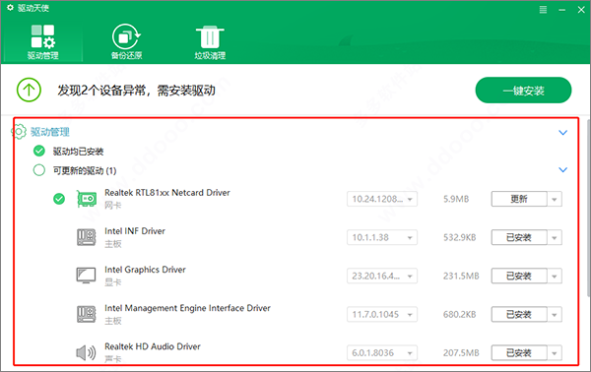The height and width of the screenshot is (372, 591).
Task: Open the hamburger menu in title bar
Action: point(543,10)
